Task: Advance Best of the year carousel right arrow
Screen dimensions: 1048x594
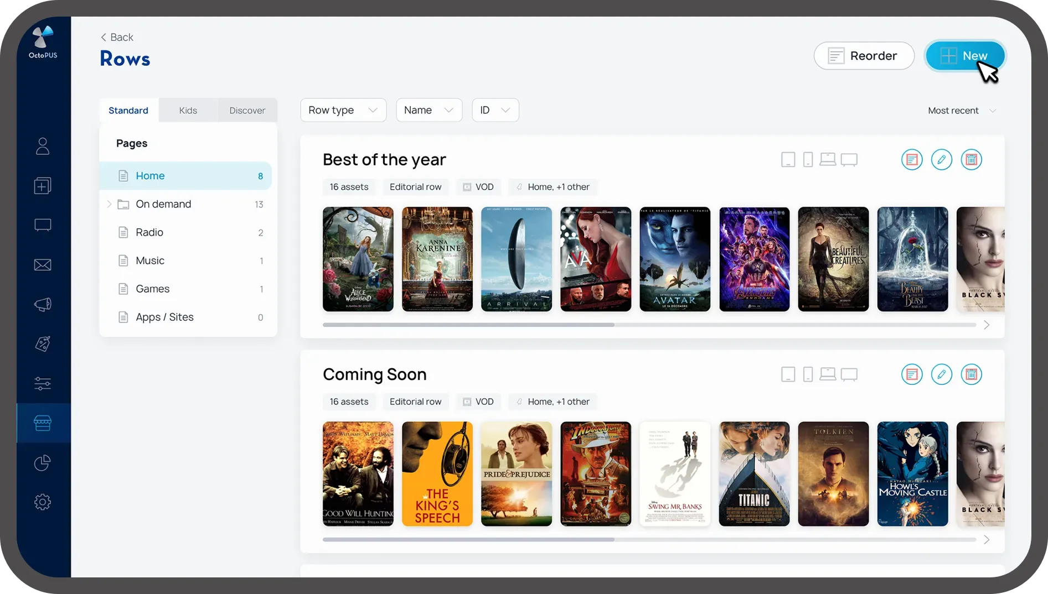Action: pyautogui.click(x=987, y=325)
